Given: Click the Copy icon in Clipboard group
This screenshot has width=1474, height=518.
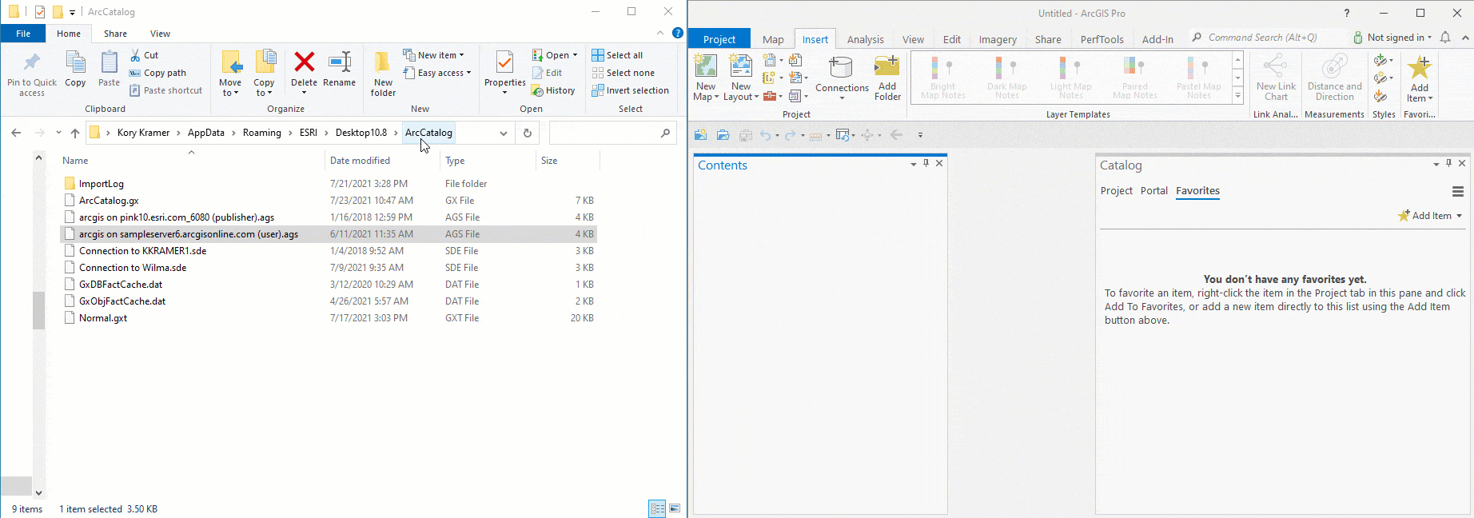Looking at the screenshot, I should tap(75, 62).
